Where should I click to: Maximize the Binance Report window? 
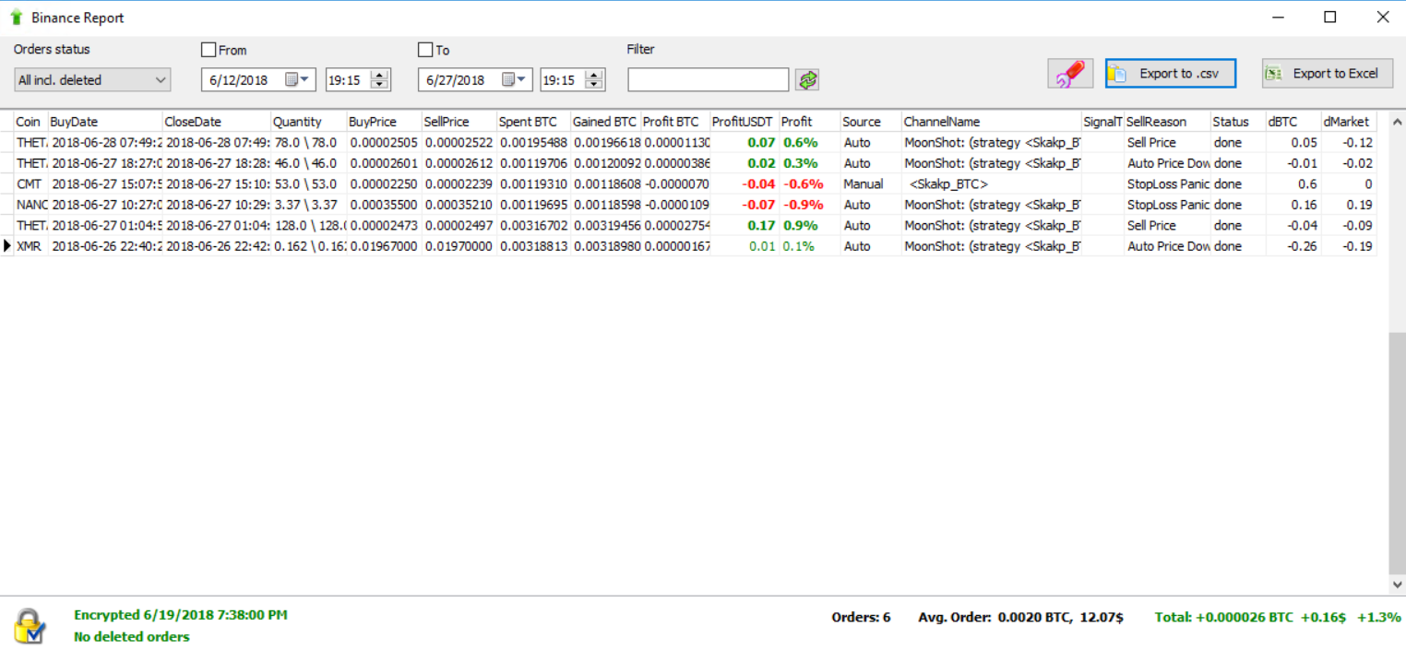(x=1329, y=17)
